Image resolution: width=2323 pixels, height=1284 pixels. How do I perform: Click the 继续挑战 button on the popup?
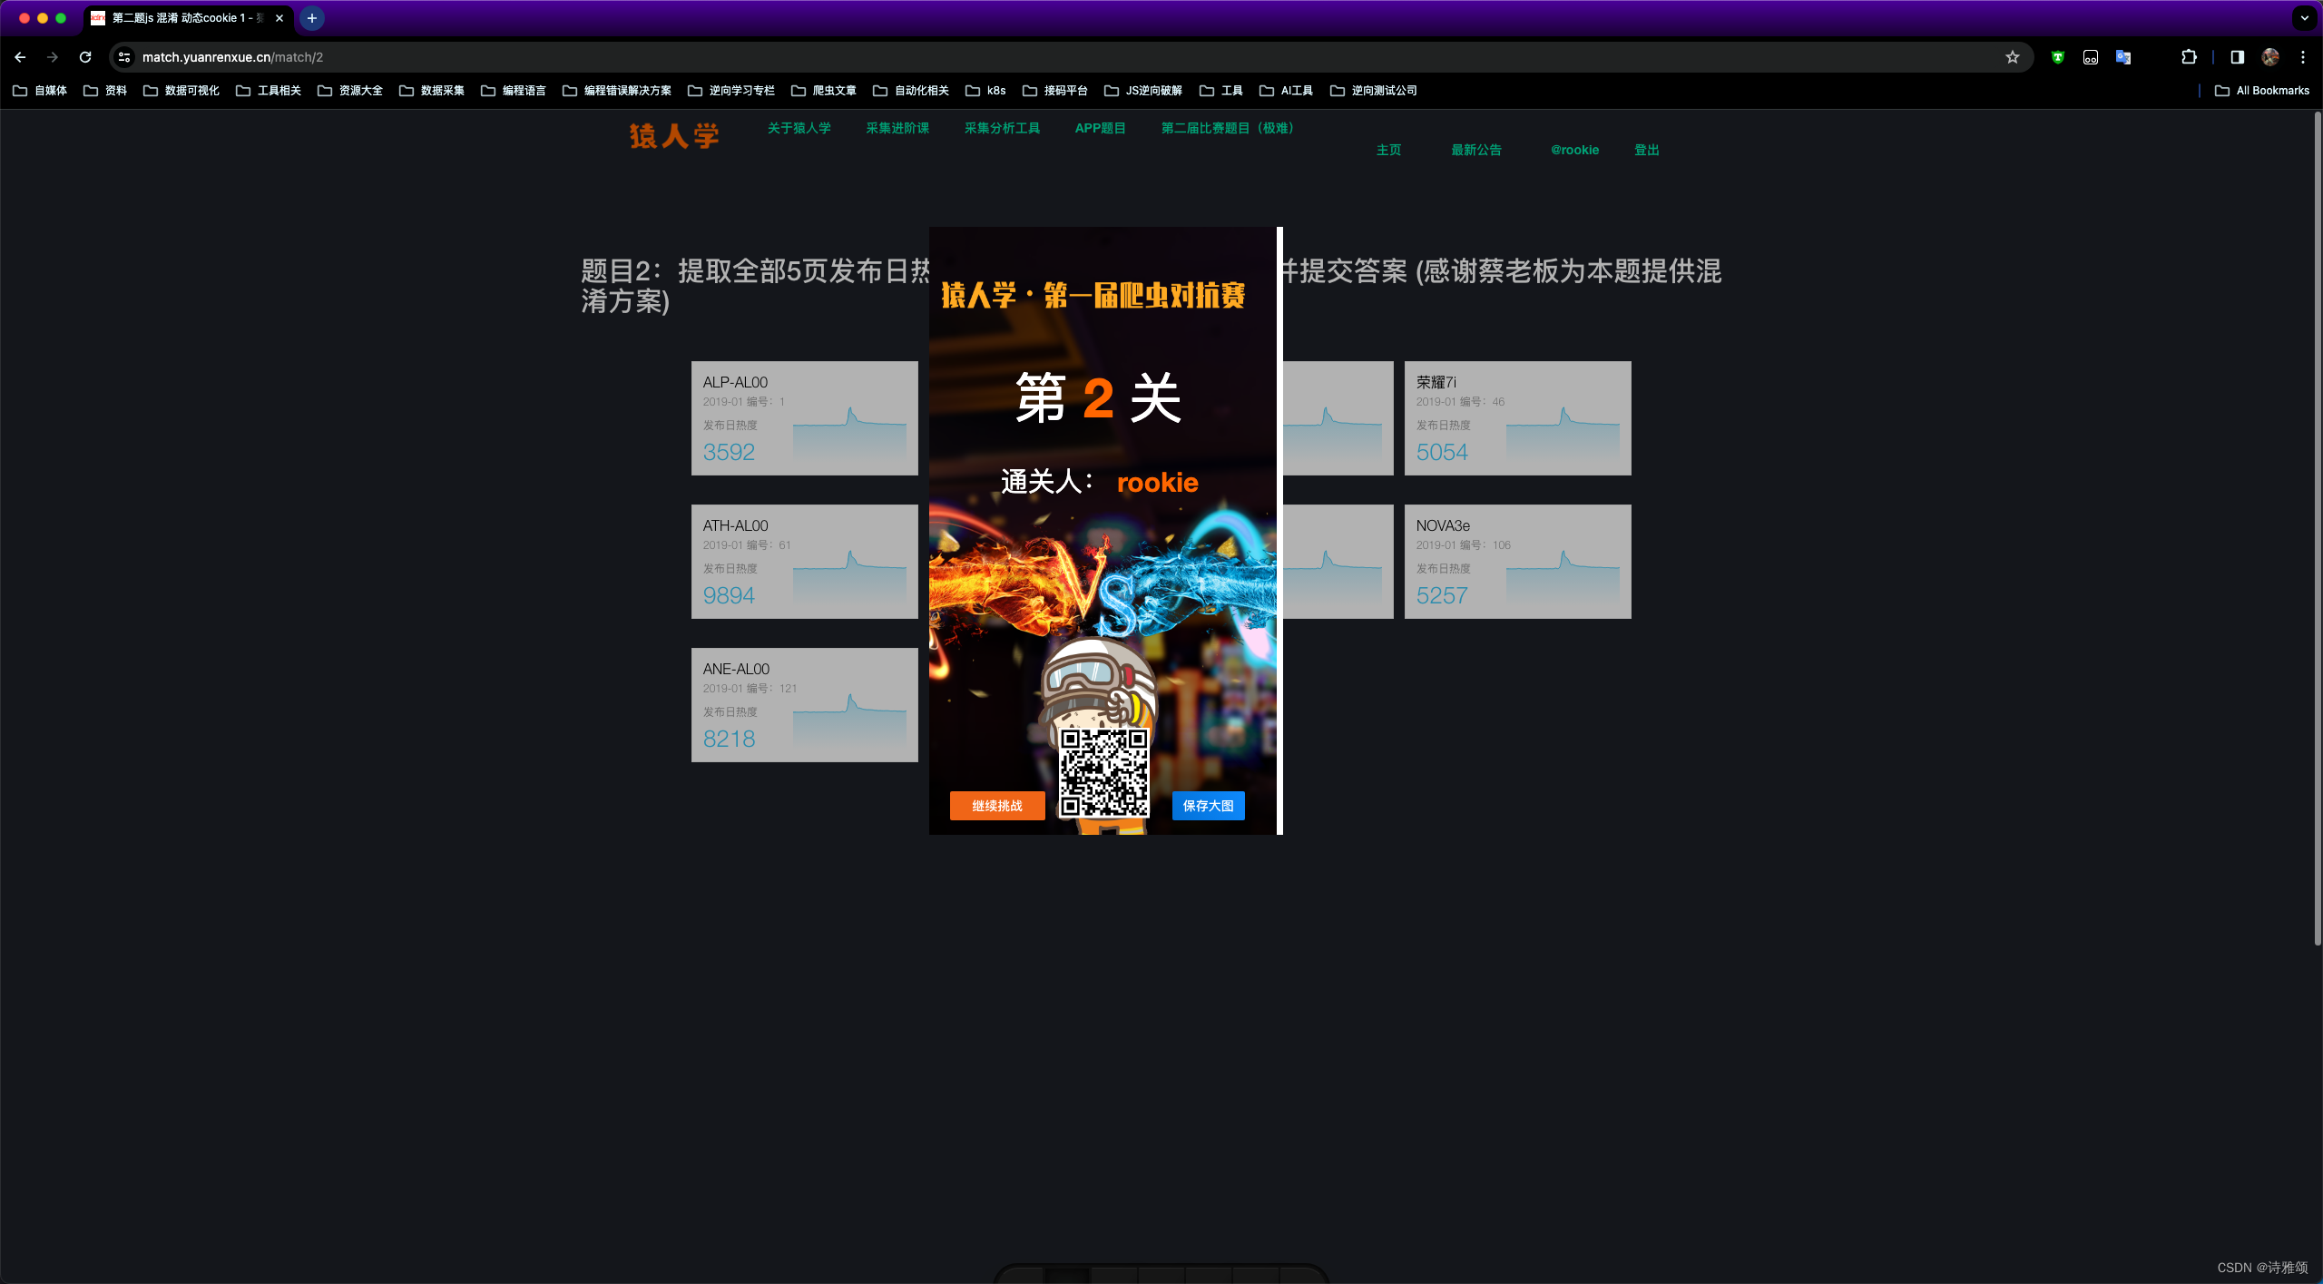(x=996, y=806)
